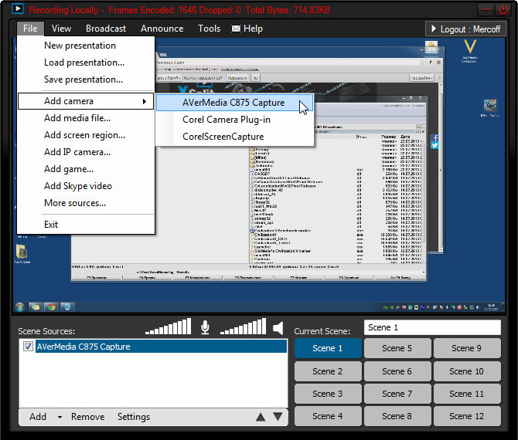The width and height of the screenshot is (518, 440).
Task: Click the XSplit logo icon in title bar
Action: coord(18,9)
